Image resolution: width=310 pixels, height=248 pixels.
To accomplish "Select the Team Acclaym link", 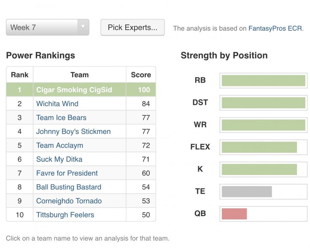I will tap(59, 145).
